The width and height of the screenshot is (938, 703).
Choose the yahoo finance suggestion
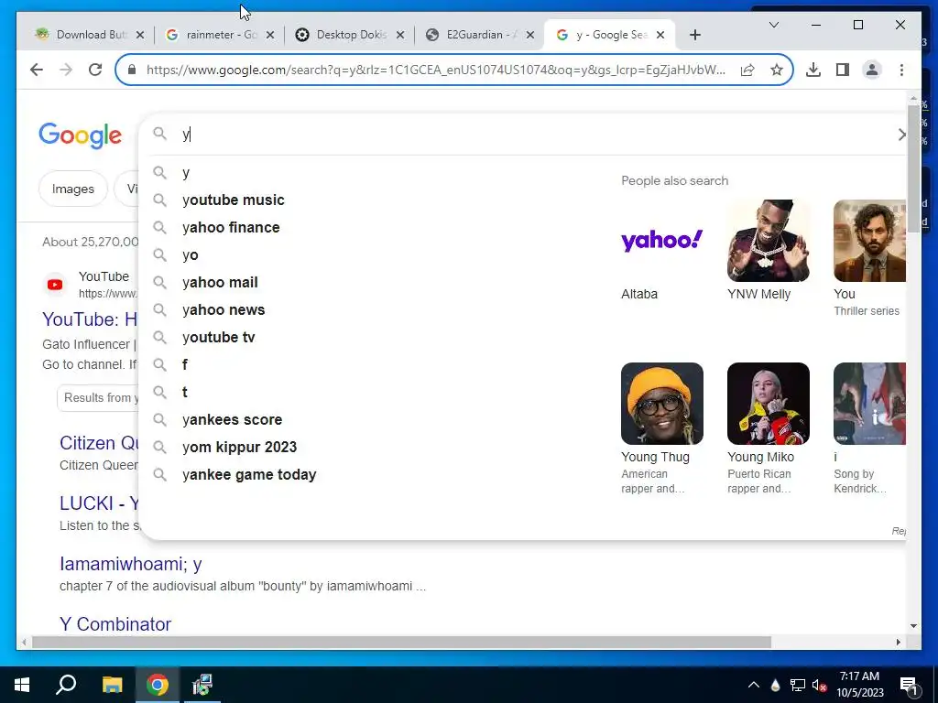pos(231,228)
